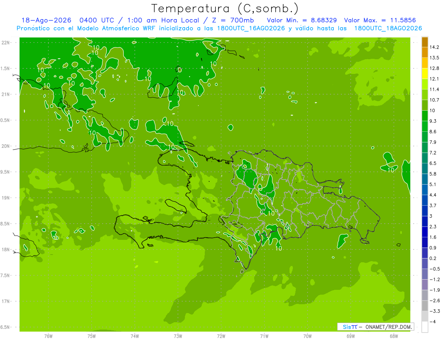442x341 pixels.
Task: Click the '20N' latitude label
Action: coord(6,146)
